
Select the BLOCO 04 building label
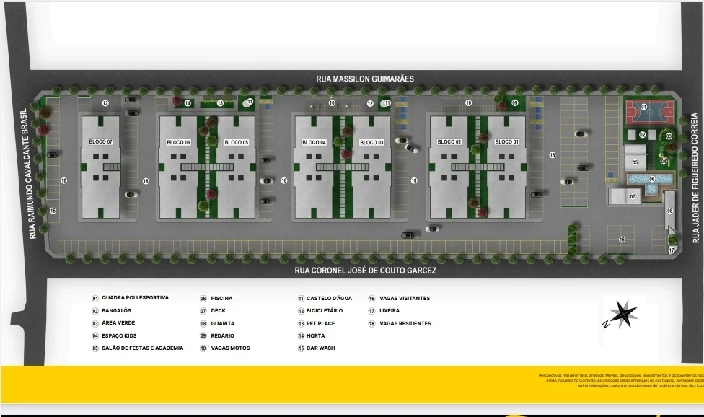tap(314, 142)
